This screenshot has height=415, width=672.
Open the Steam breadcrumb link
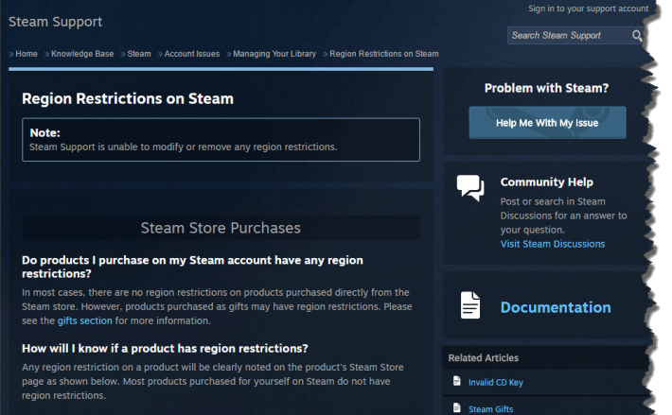point(139,54)
